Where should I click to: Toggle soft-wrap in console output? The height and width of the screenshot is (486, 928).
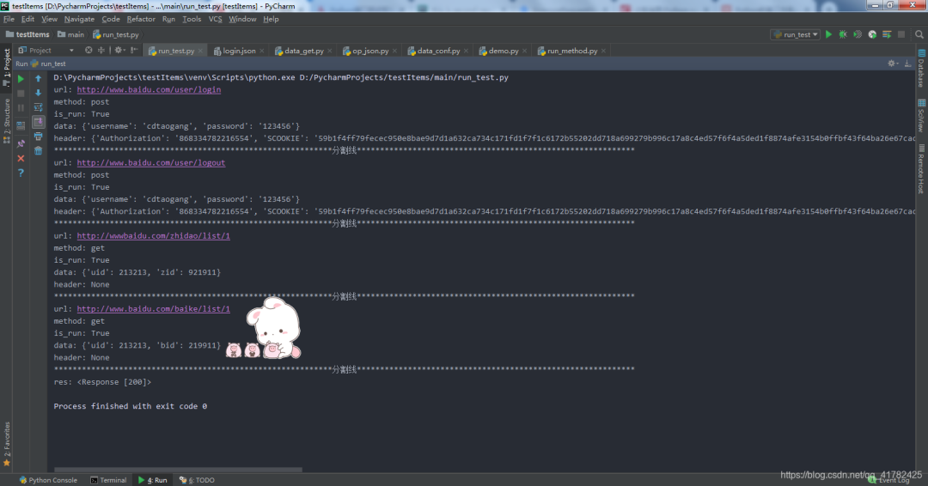39,107
